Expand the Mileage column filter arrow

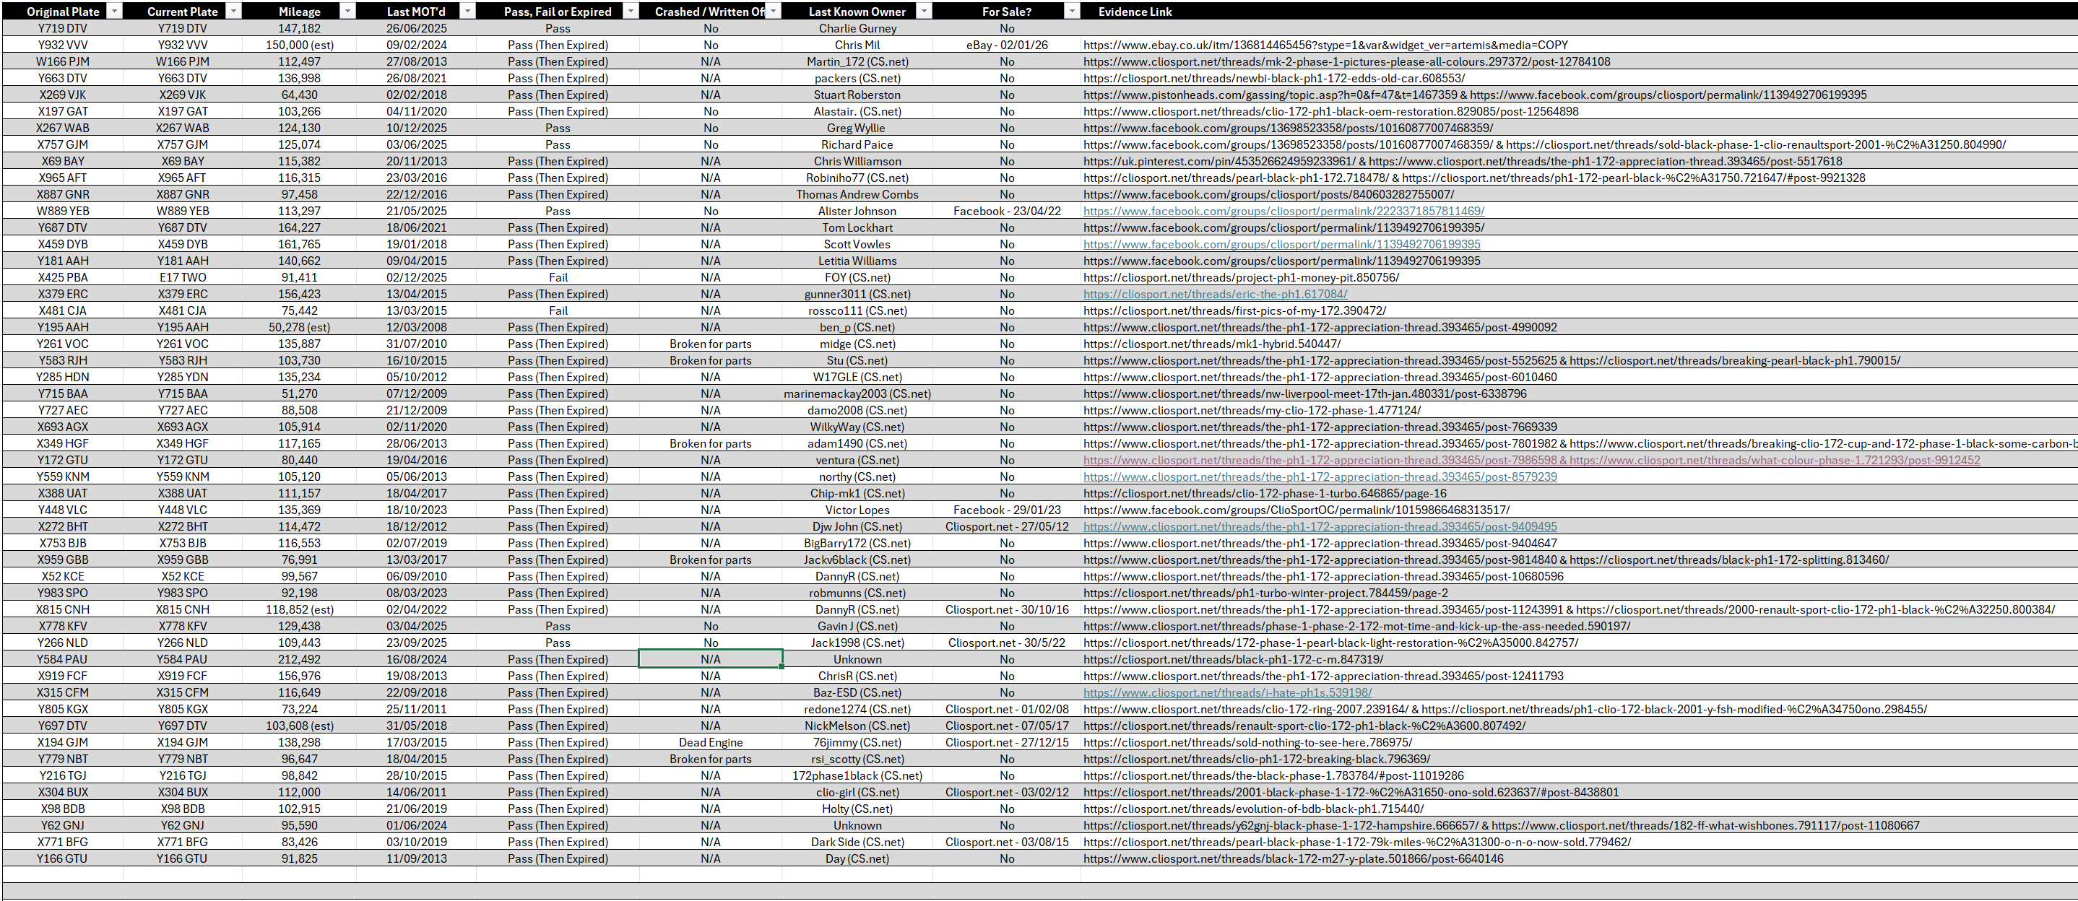point(347,12)
